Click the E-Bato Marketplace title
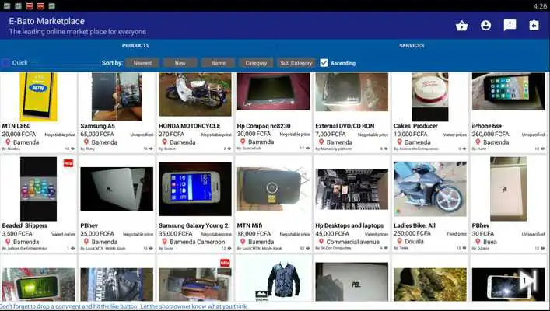The image size is (550, 311). pyautogui.click(x=47, y=21)
